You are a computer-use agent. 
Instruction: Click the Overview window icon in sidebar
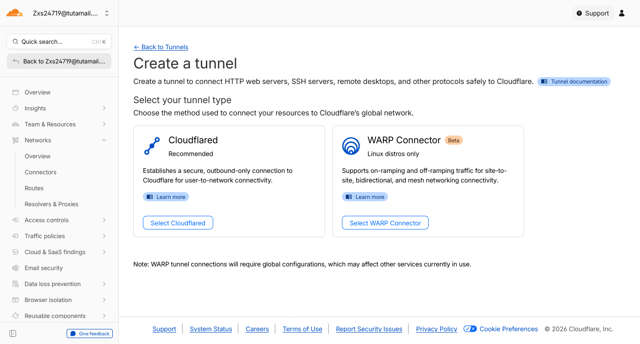16,92
